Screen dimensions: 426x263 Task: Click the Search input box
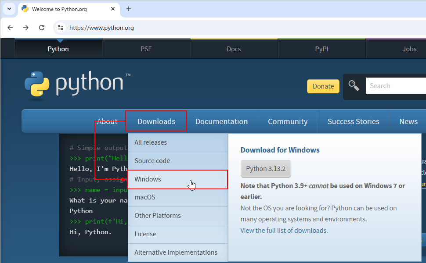point(396,85)
